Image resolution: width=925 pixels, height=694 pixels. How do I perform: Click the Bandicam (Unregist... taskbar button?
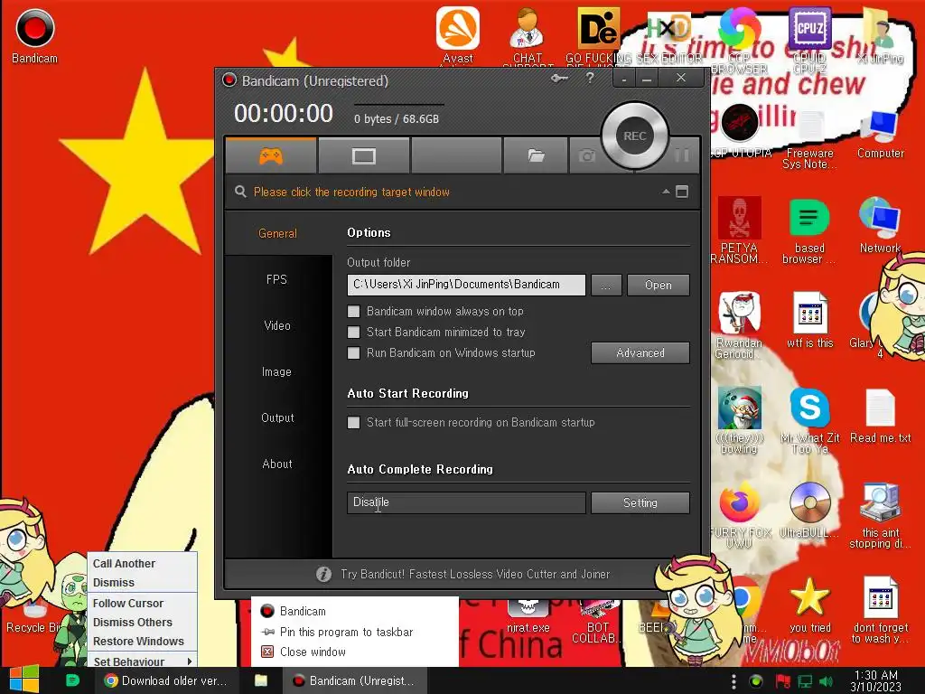coord(354,681)
